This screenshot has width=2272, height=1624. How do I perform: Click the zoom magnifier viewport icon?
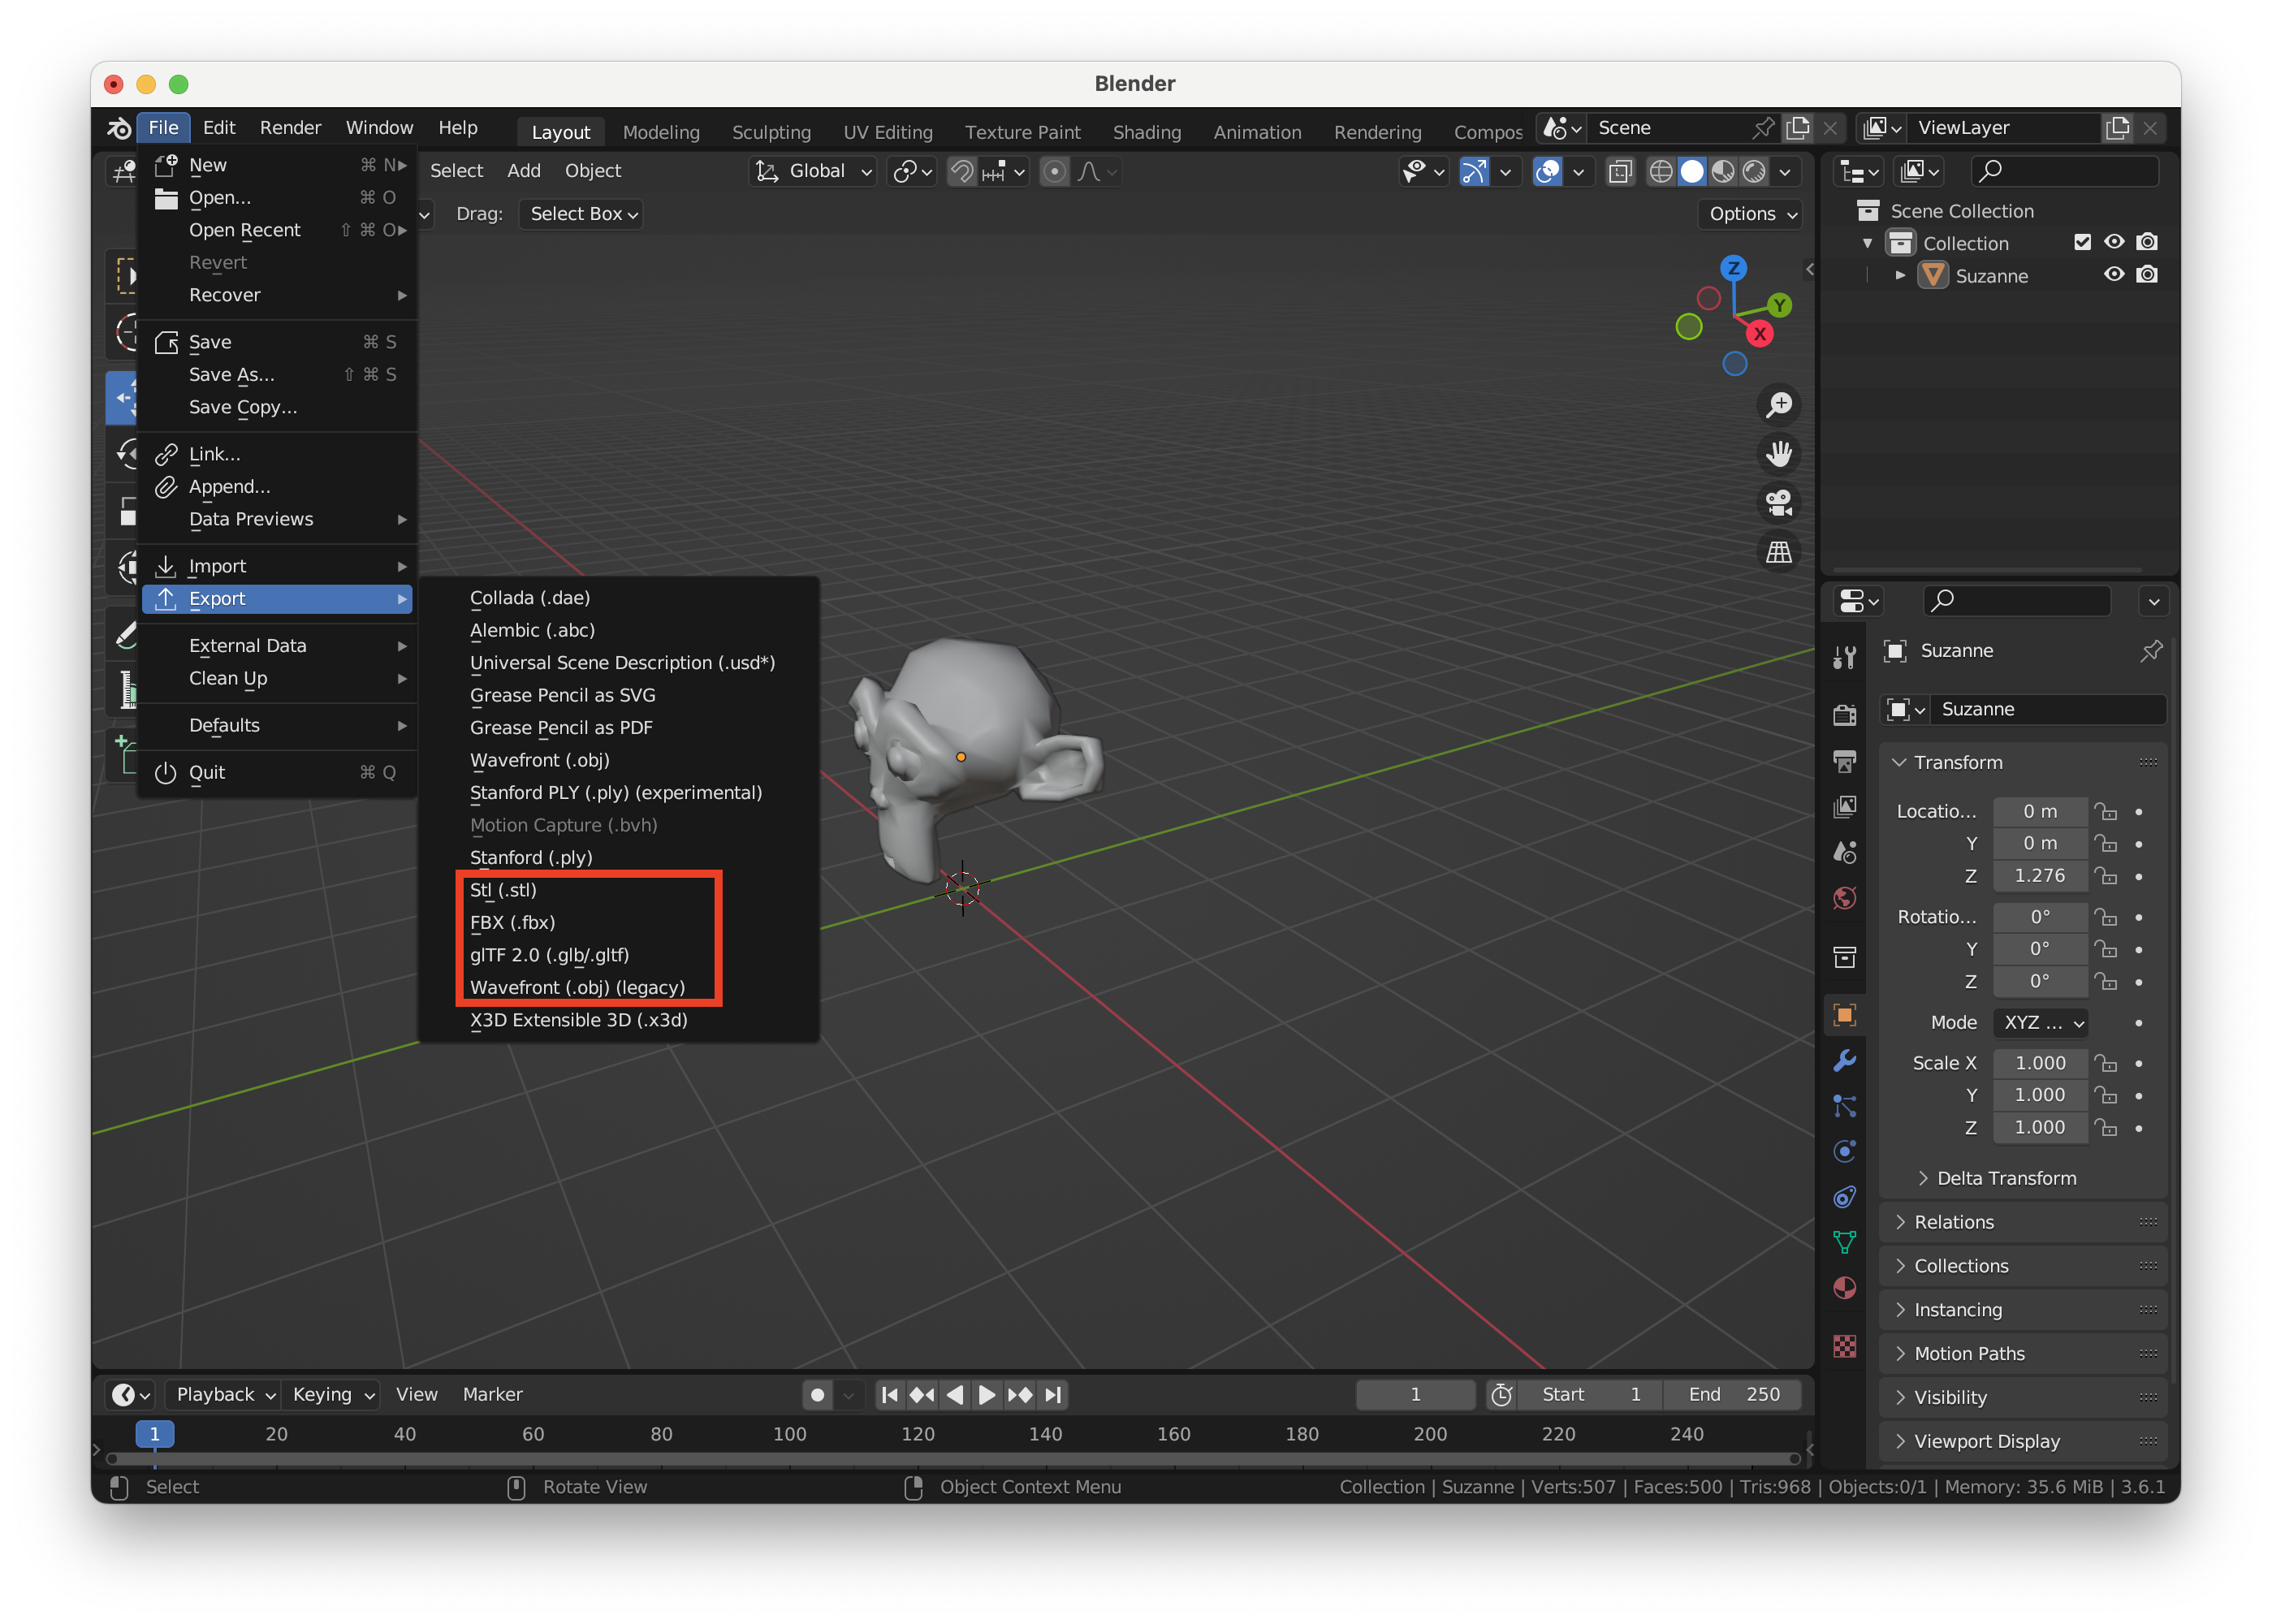(x=1778, y=405)
